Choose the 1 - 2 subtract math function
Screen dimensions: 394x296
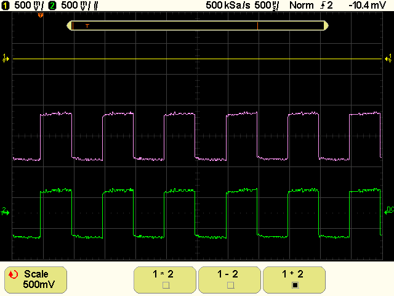tap(230, 279)
